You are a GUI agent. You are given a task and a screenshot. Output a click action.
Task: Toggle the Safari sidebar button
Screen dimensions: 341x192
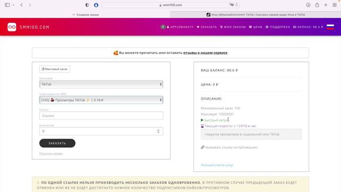[x=7, y=5]
